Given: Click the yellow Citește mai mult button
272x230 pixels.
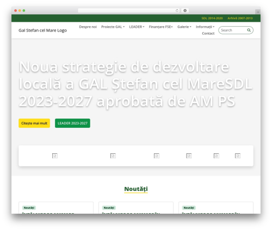Looking at the screenshot, I should [x=34, y=123].
